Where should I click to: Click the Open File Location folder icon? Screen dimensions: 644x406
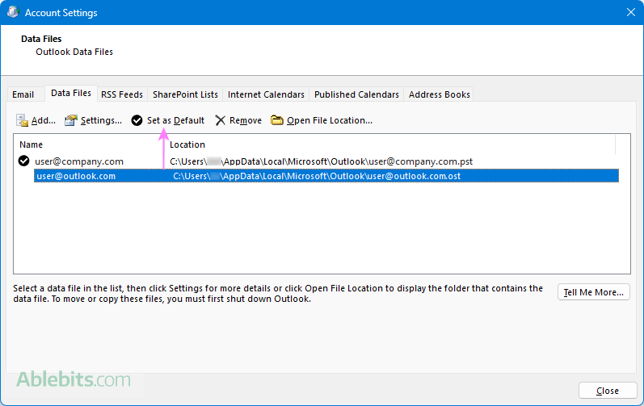(277, 120)
